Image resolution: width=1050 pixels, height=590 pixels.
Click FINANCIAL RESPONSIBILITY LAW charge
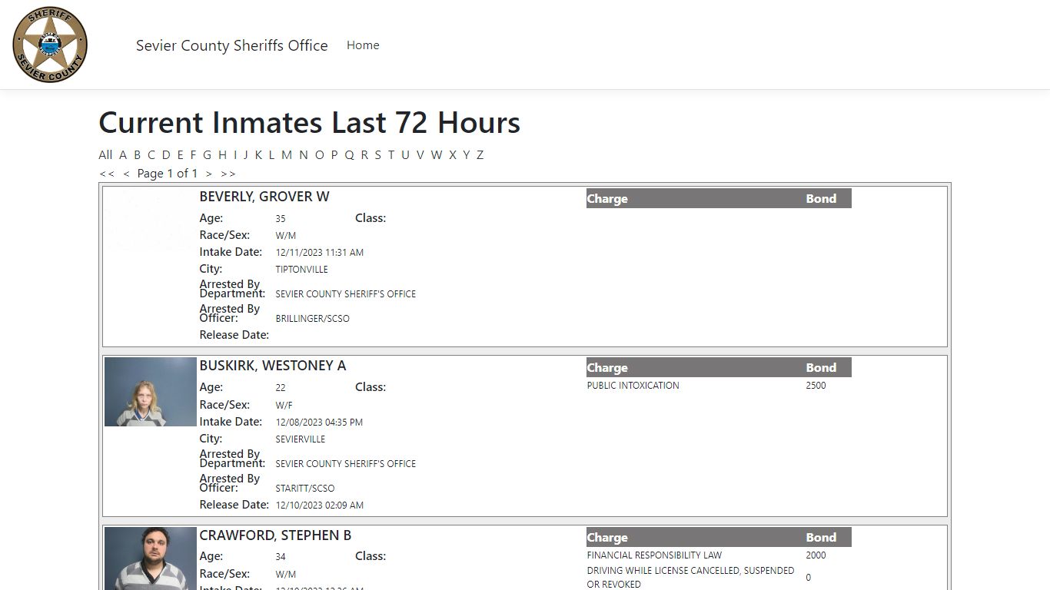pyautogui.click(x=654, y=555)
